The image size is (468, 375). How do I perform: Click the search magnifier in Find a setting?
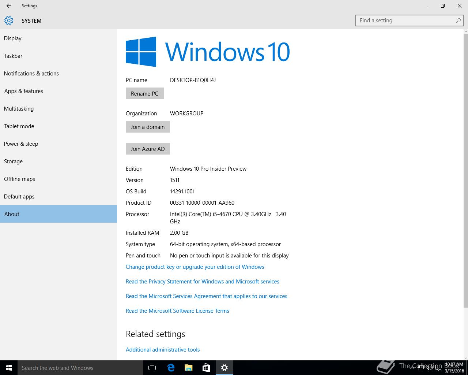click(458, 21)
